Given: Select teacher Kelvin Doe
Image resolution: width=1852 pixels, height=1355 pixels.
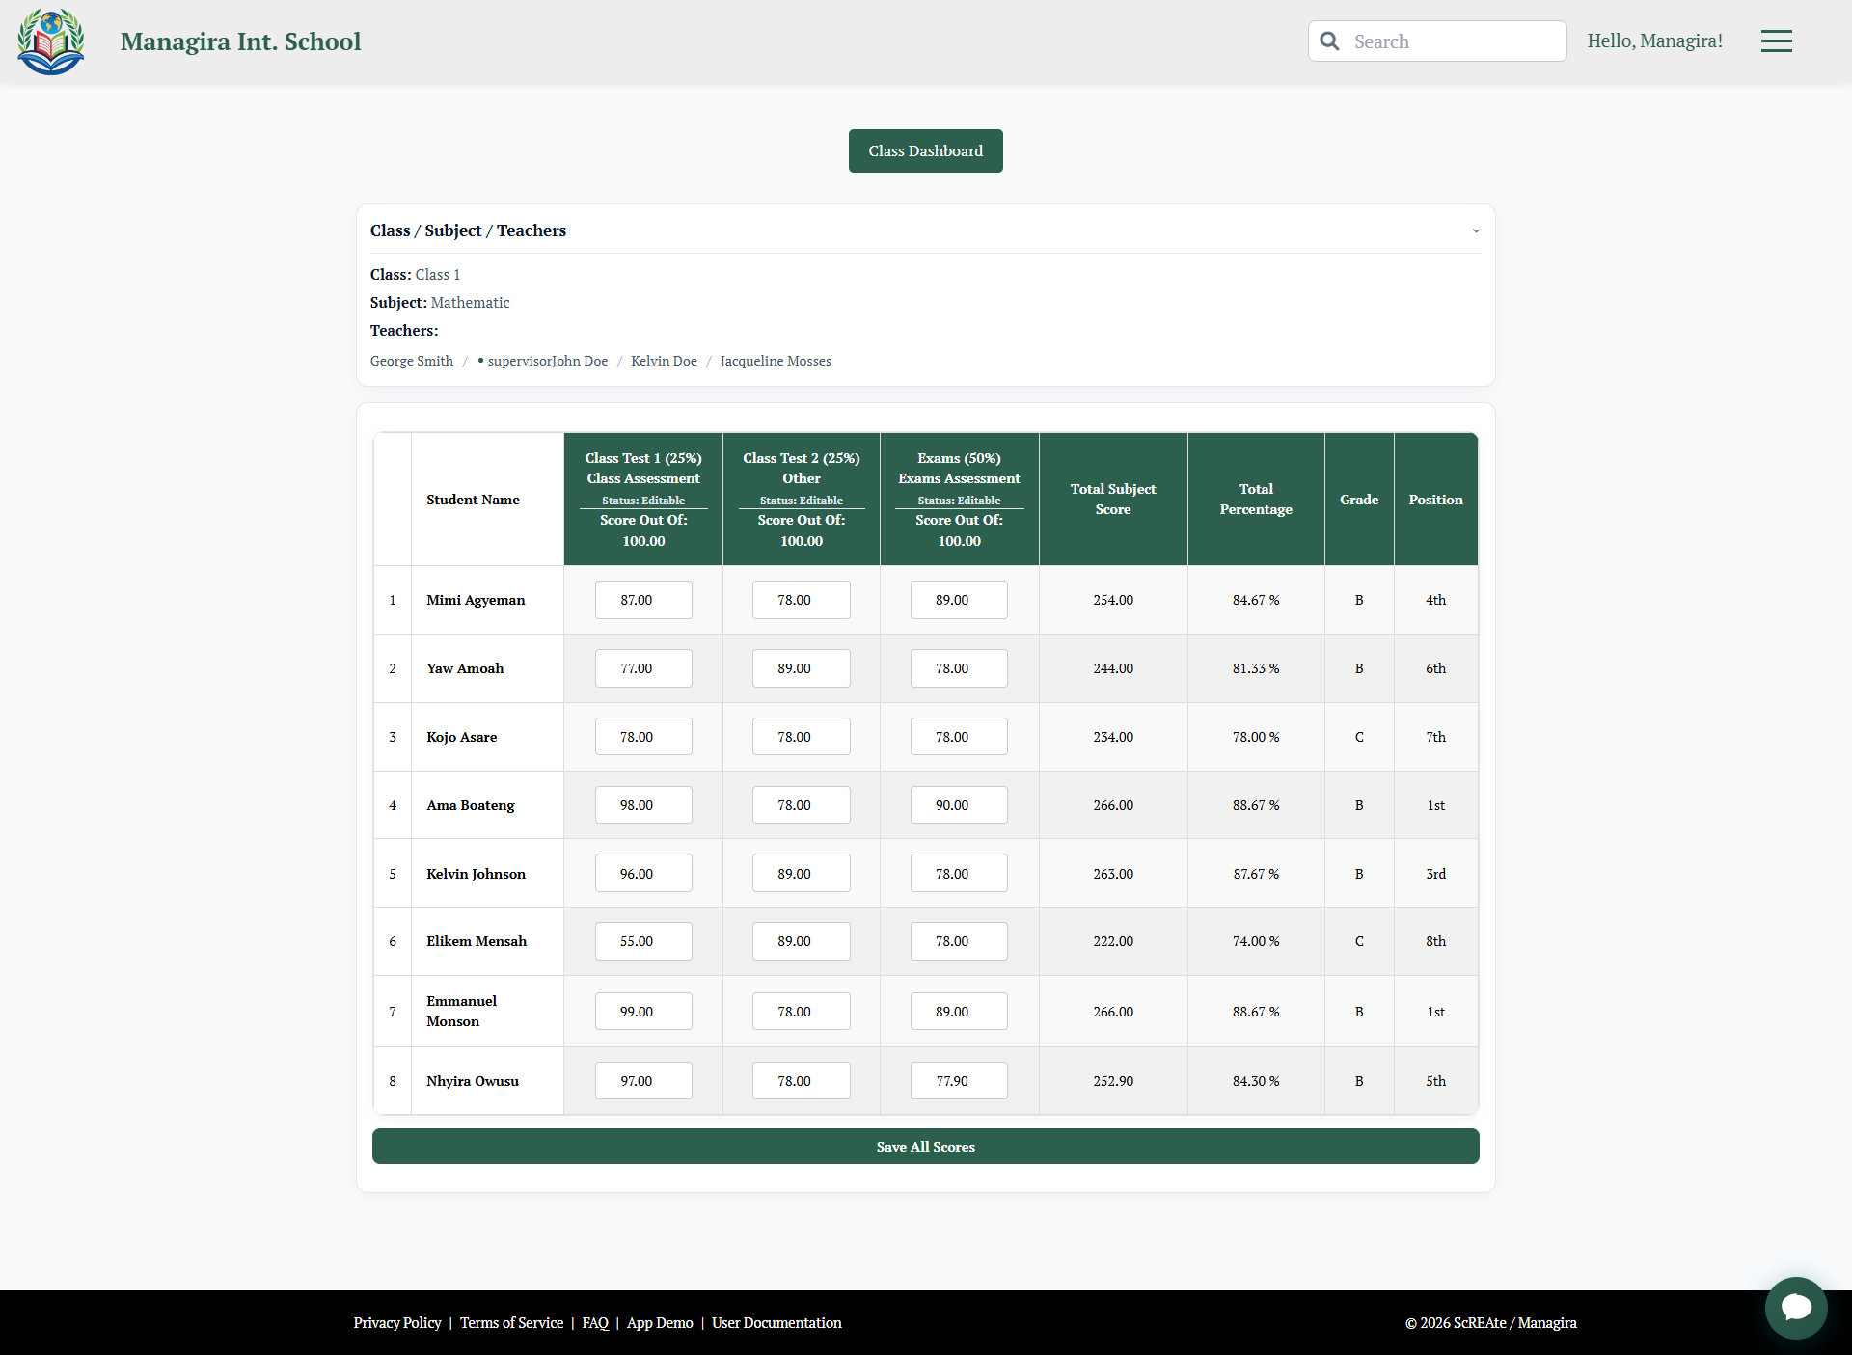Looking at the screenshot, I should point(664,360).
